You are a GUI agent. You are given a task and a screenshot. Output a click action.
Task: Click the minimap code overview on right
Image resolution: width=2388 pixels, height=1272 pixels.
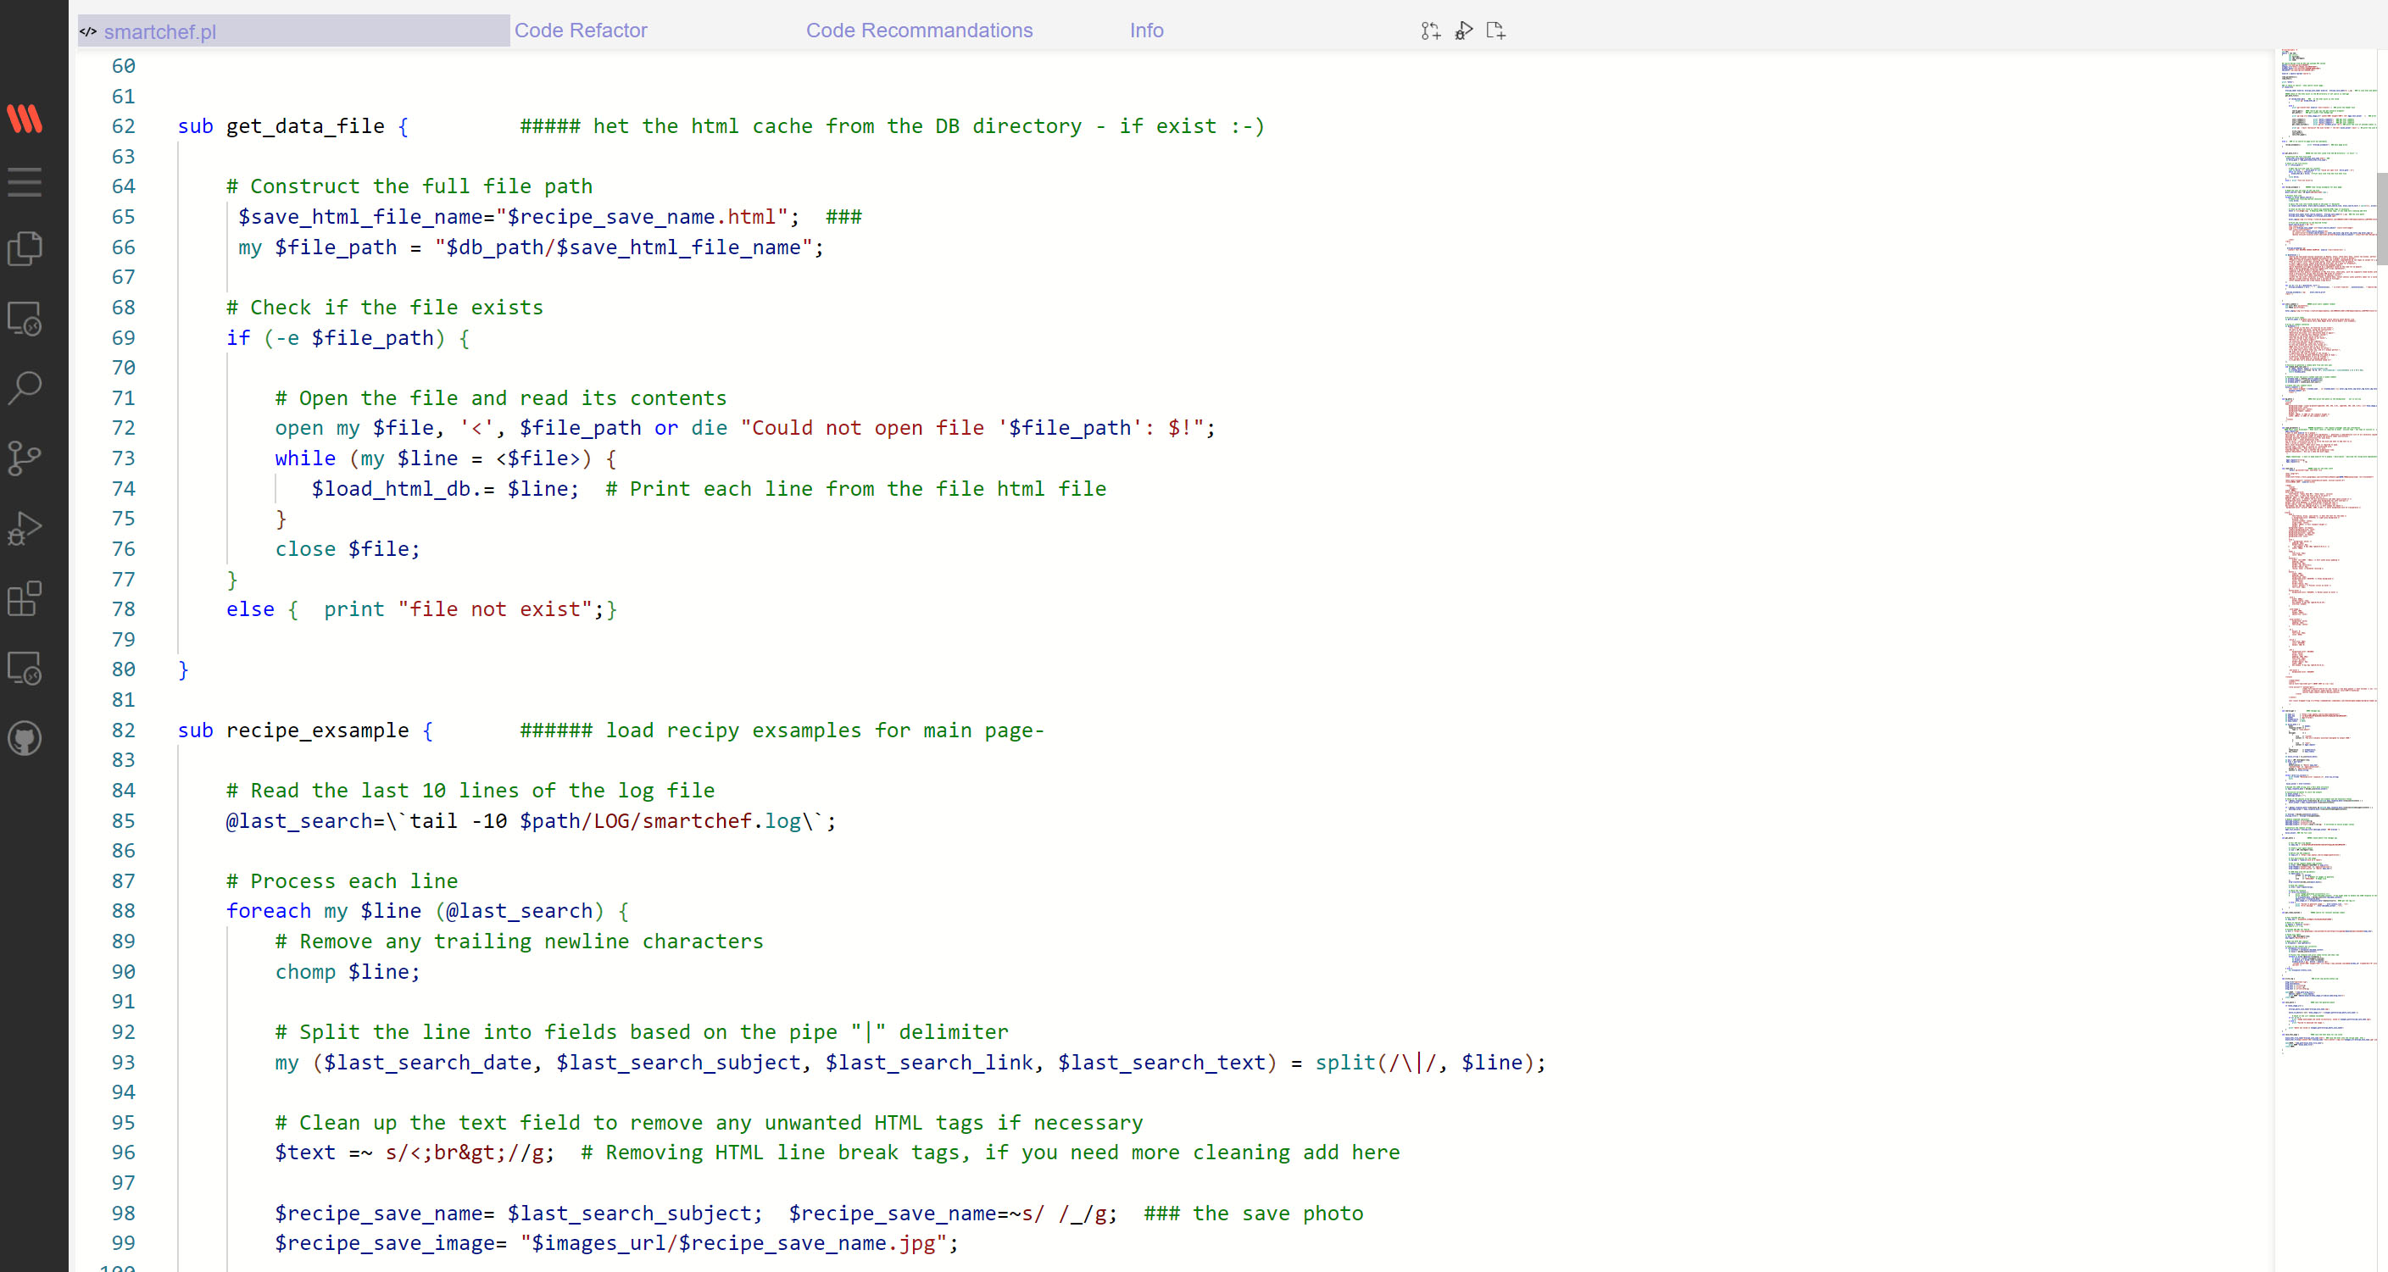[2327, 556]
